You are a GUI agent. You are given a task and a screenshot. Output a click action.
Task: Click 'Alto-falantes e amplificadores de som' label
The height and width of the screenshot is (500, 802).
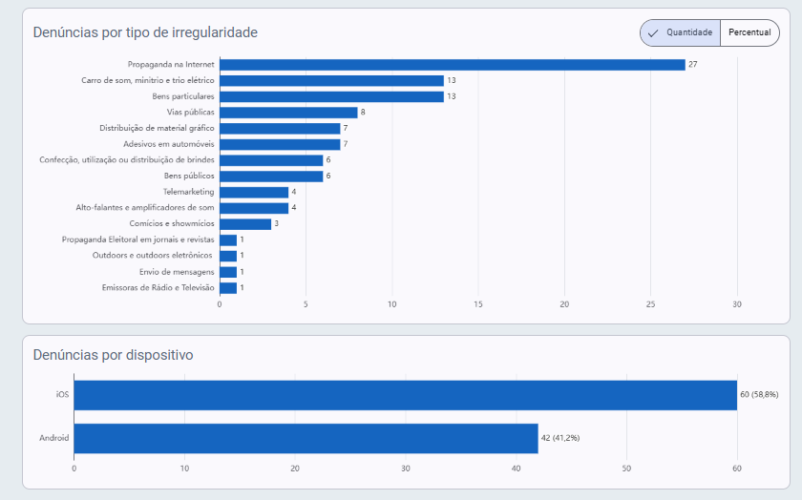[x=145, y=208]
